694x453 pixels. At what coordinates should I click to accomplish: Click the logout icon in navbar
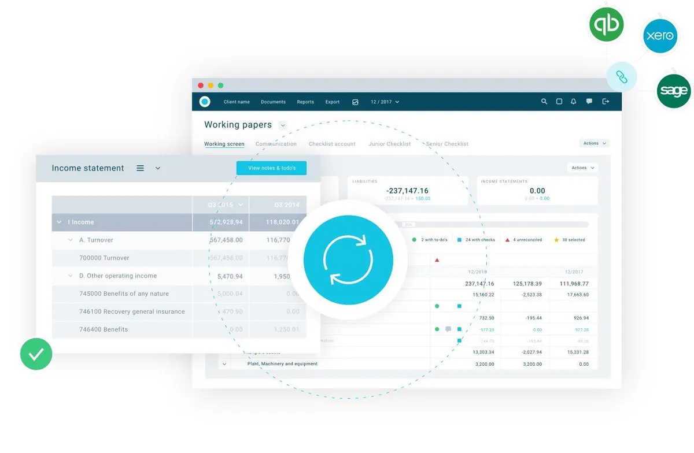point(606,102)
